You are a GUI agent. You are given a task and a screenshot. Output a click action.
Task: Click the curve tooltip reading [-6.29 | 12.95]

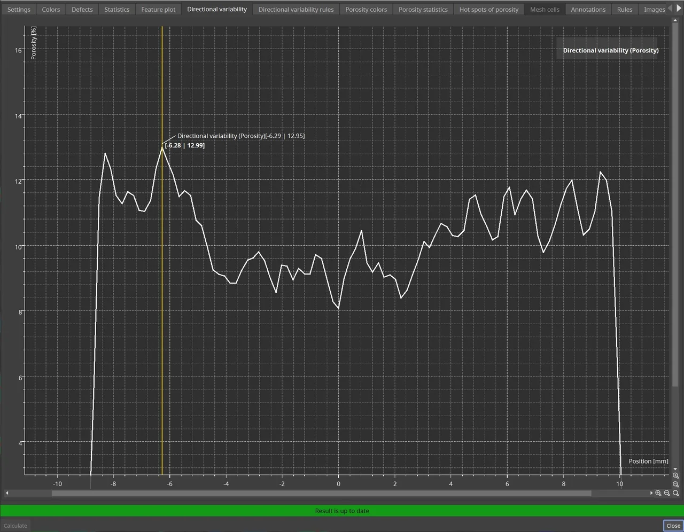pyautogui.click(x=241, y=136)
